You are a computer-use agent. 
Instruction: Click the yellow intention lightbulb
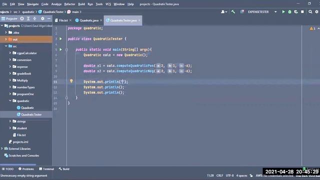coord(71,81)
